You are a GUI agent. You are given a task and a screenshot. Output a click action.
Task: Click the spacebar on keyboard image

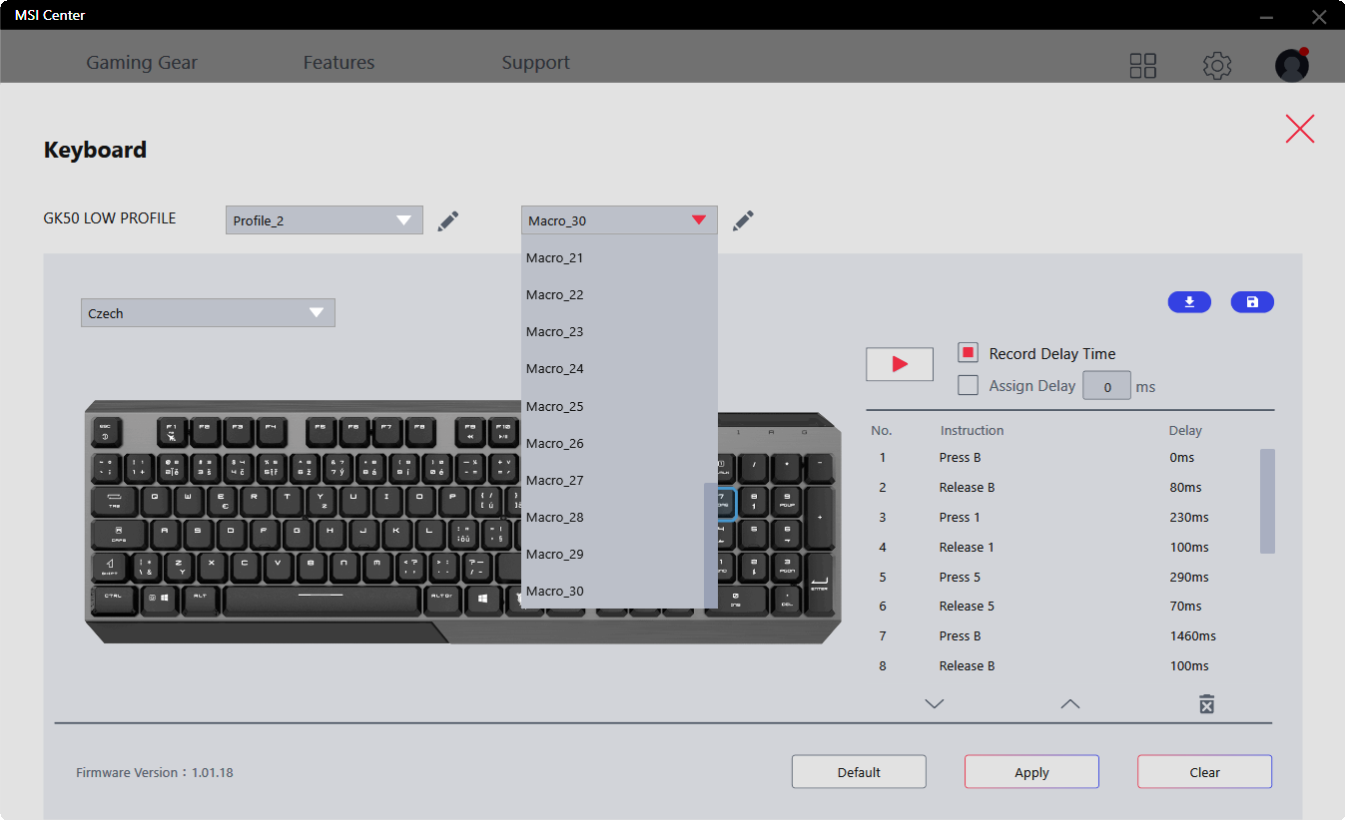pos(322,600)
